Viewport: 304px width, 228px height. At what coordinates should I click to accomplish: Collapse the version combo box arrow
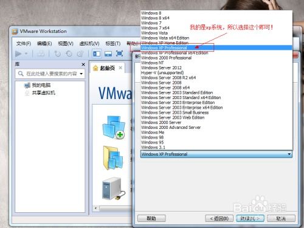coord(289,154)
